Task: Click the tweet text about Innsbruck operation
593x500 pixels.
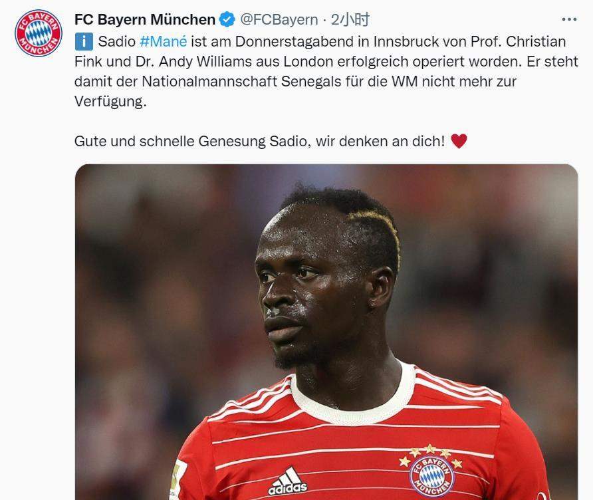Action: [326, 71]
